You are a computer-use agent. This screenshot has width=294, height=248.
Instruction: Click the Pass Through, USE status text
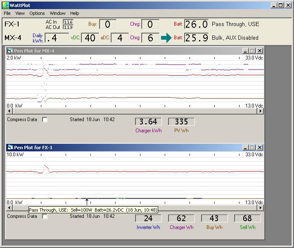(235, 24)
